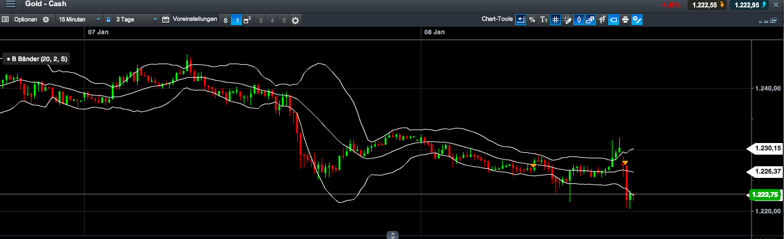Click the bar chart studies icon

tap(602, 20)
